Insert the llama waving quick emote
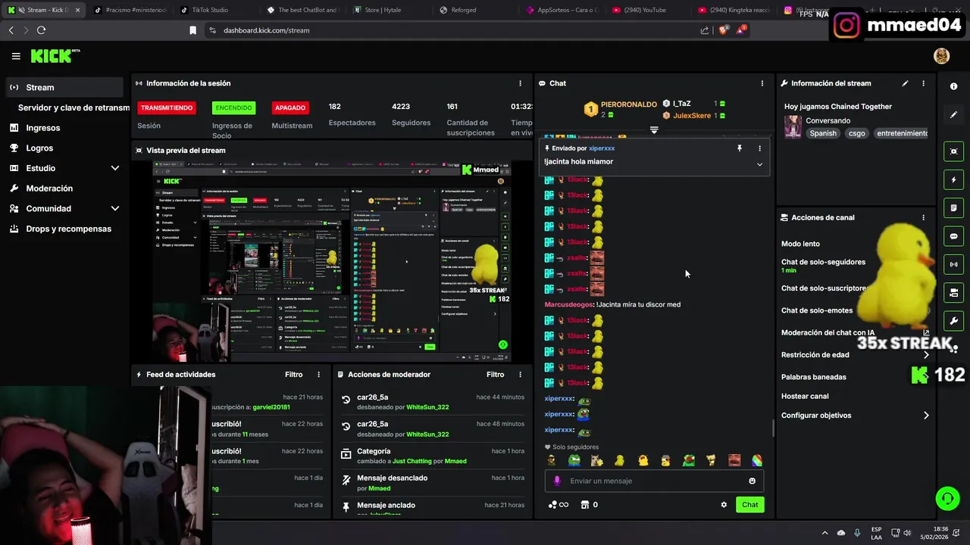This screenshot has width=970, height=545. tap(597, 460)
